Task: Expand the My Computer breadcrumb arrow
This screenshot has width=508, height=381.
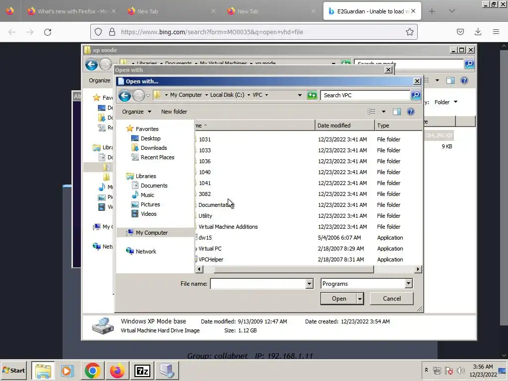Action: pyautogui.click(x=206, y=95)
